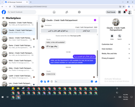
Task: Choose a sticker from the composer
Action: [x=48, y=81]
